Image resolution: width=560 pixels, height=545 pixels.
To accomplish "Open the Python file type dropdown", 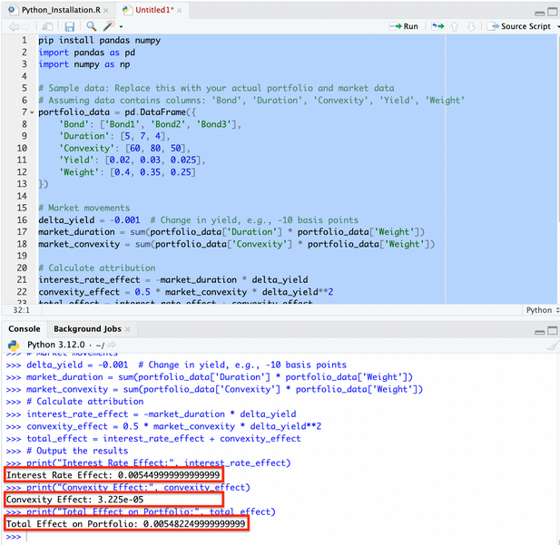I will [x=539, y=309].
